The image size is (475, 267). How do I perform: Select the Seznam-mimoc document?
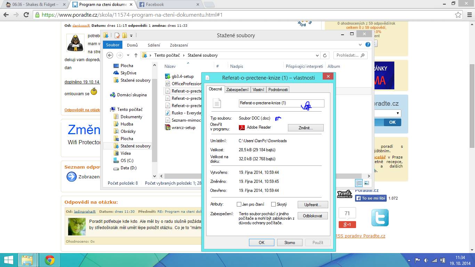click(x=183, y=120)
